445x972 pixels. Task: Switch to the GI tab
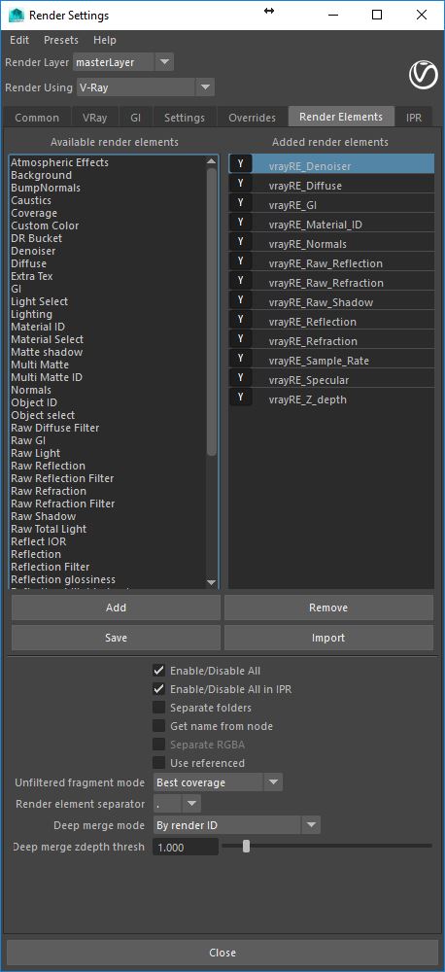[136, 118]
